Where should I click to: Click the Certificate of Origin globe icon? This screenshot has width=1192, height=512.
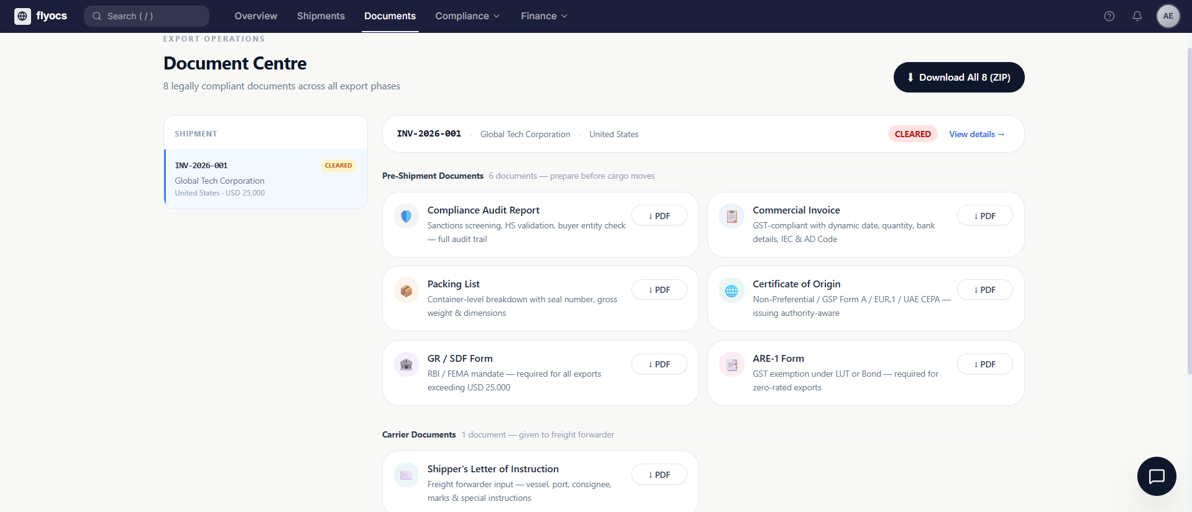731,290
